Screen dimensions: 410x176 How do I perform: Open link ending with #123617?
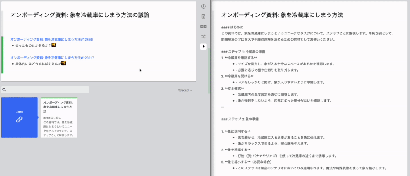[x=52, y=58]
